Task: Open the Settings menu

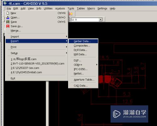Action: coord(102,8)
